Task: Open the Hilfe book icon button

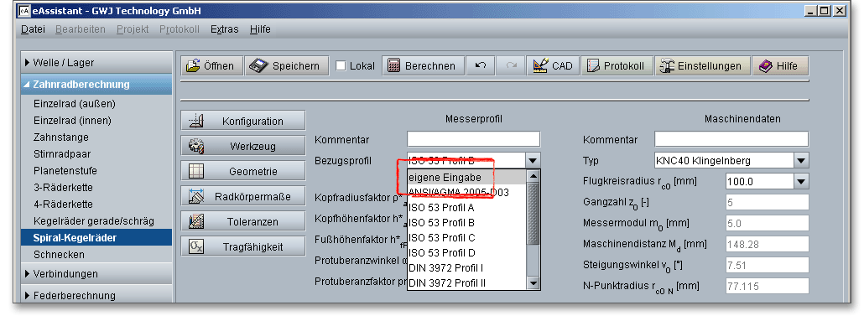Action: pos(779,65)
